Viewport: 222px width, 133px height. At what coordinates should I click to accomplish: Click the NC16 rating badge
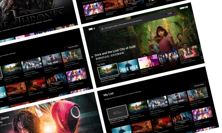click(90, 29)
